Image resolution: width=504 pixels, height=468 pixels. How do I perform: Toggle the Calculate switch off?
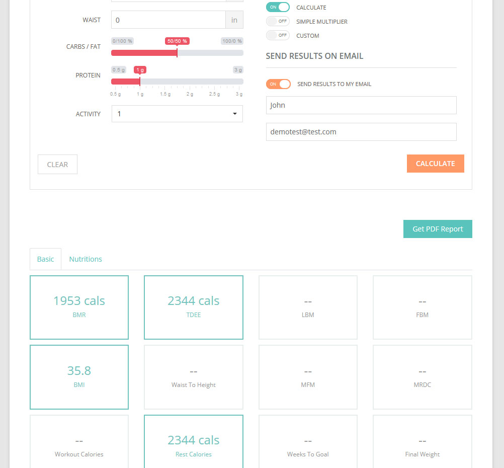pyautogui.click(x=278, y=7)
